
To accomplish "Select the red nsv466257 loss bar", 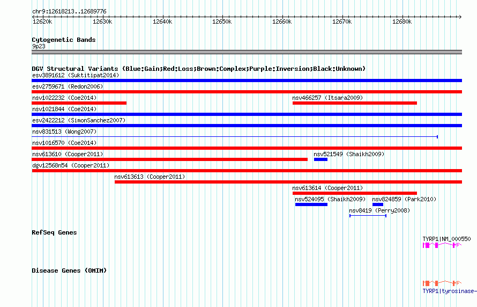I will pyautogui.click(x=355, y=103).
